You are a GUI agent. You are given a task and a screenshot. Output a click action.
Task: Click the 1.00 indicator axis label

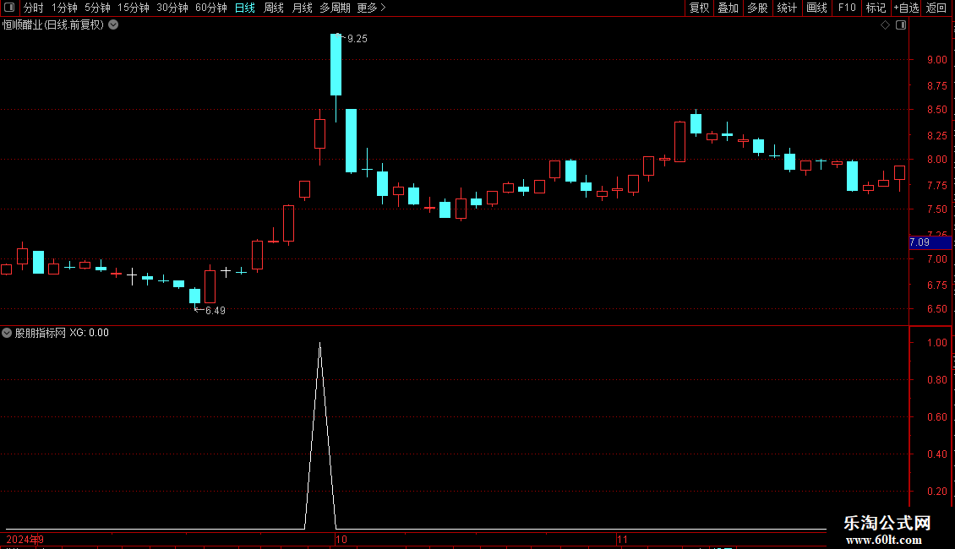[x=936, y=343]
